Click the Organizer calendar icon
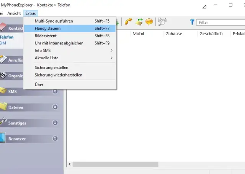This screenshot has width=245, height=174. pyautogui.click(x=3, y=75)
